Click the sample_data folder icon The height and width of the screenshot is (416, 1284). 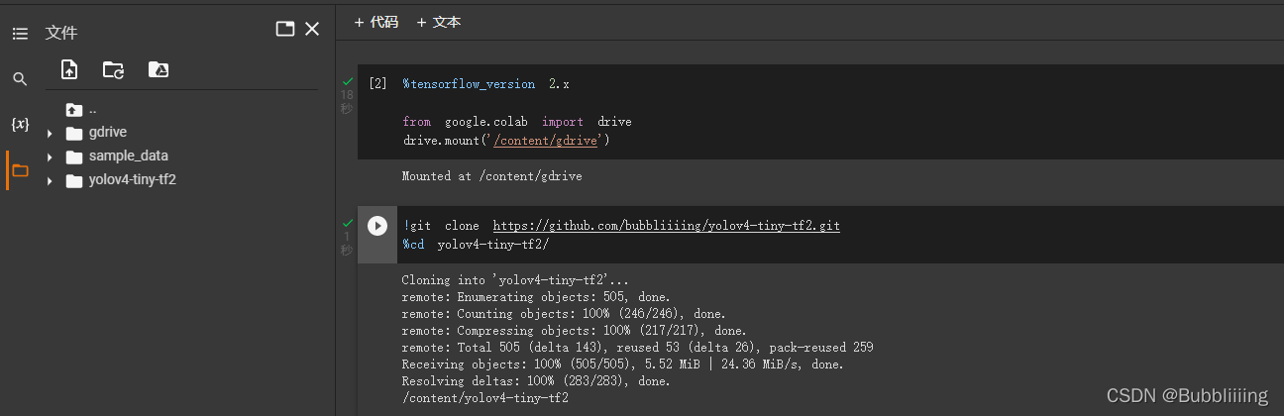click(x=74, y=156)
